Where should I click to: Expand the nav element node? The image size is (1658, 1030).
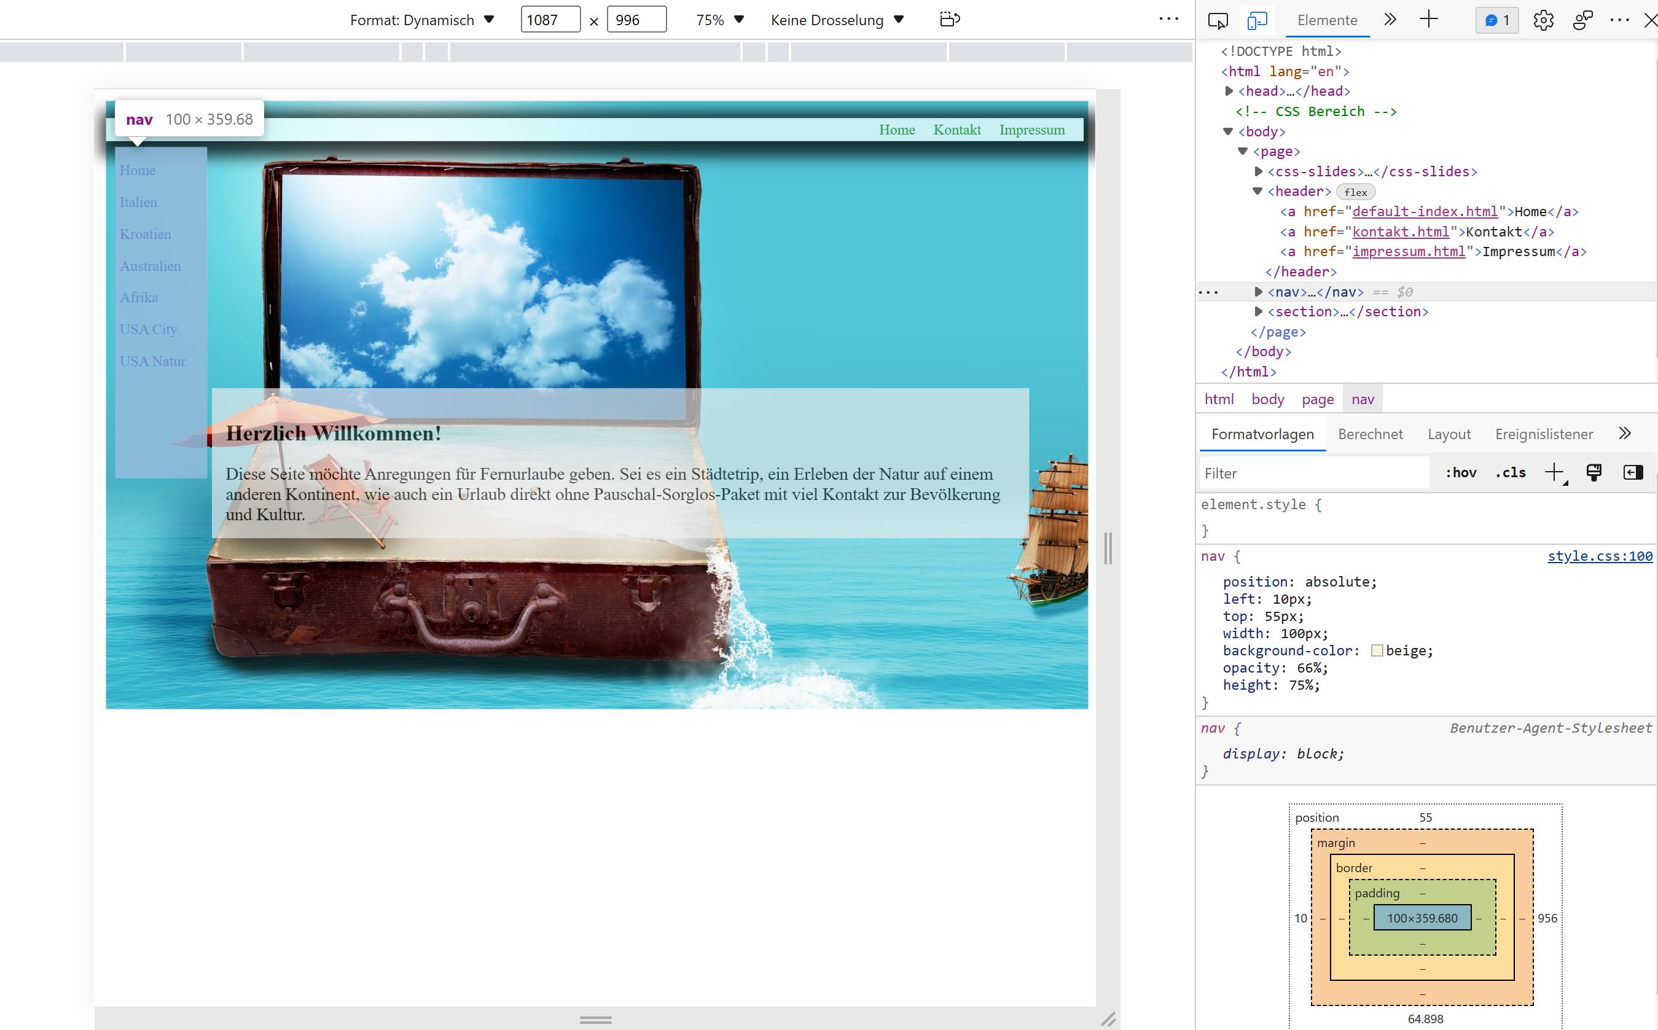(x=1258, y=292)
